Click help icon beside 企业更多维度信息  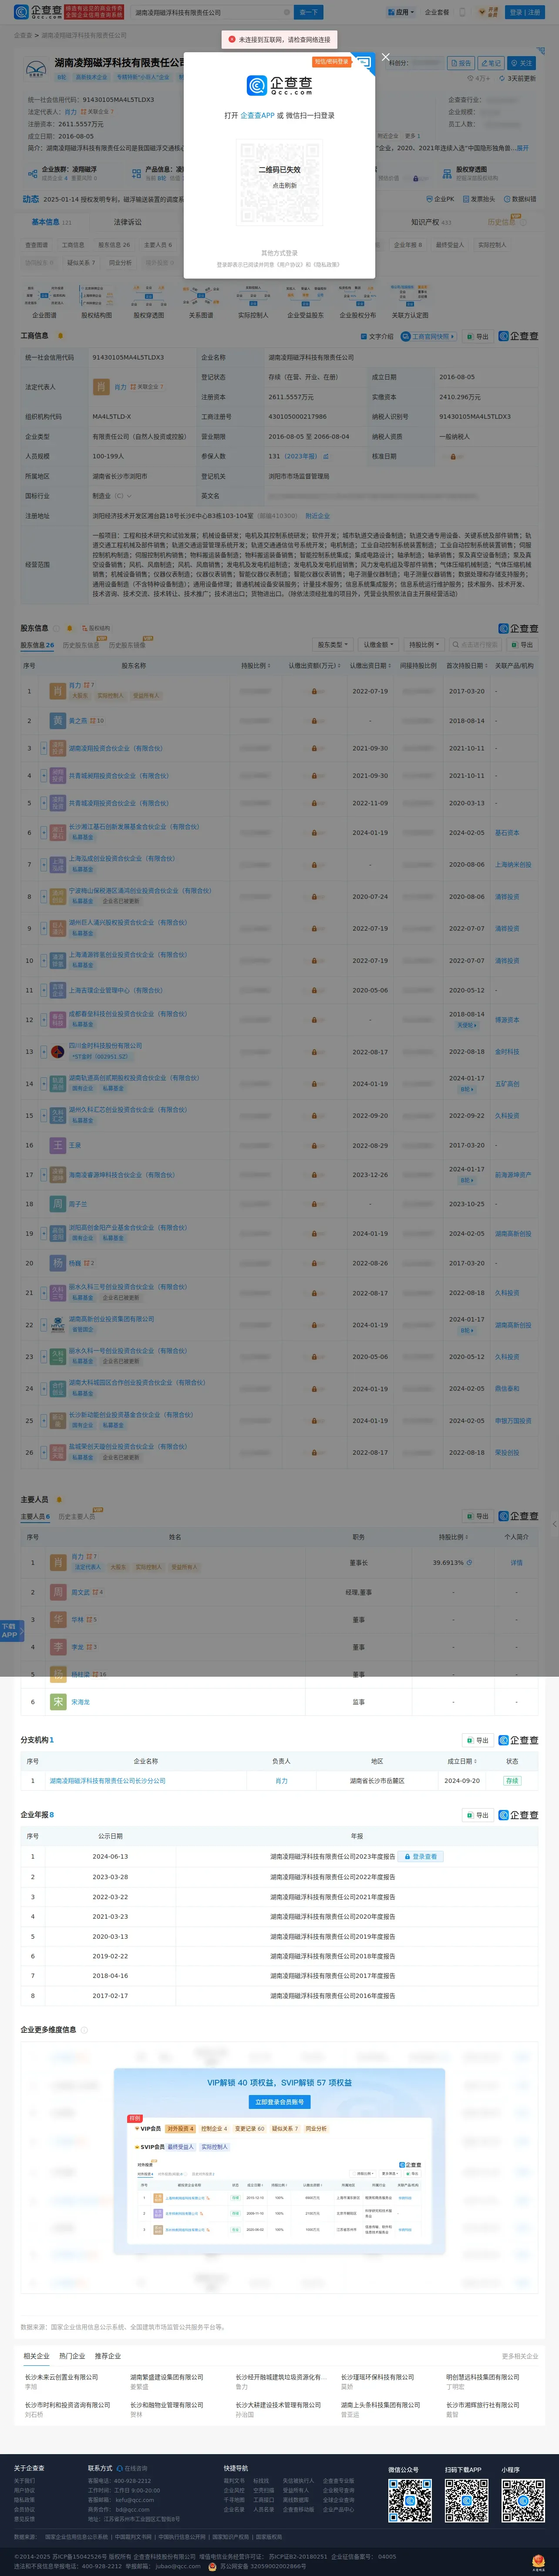(x=84, y=2030)
